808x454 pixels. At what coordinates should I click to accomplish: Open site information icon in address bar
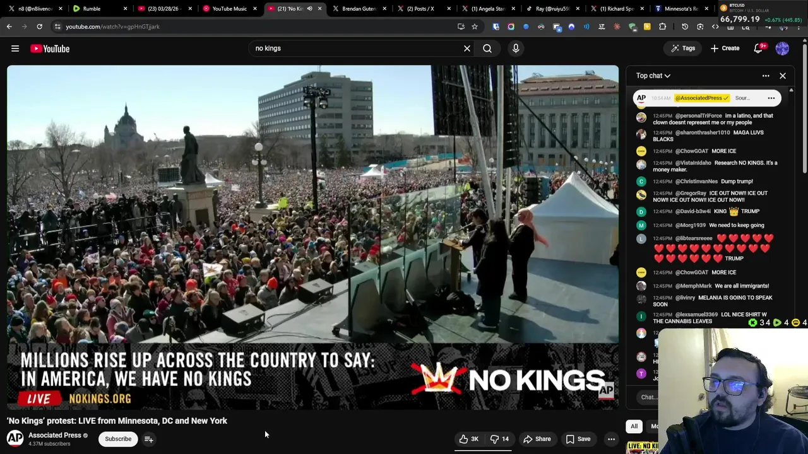click(x=57, y=26)
